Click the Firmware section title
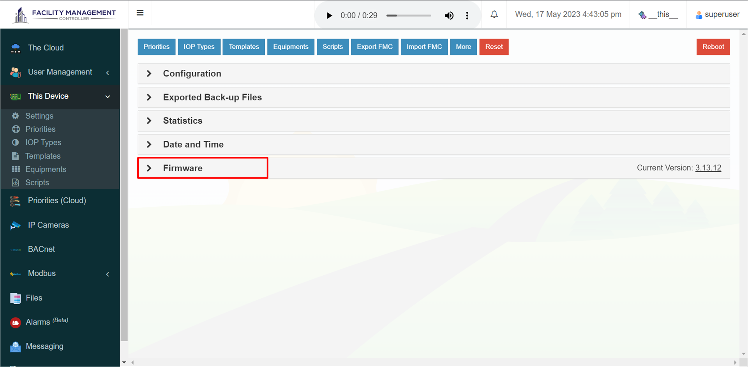Viewport: 748px width, 367px height. click(x=183, y=168)
